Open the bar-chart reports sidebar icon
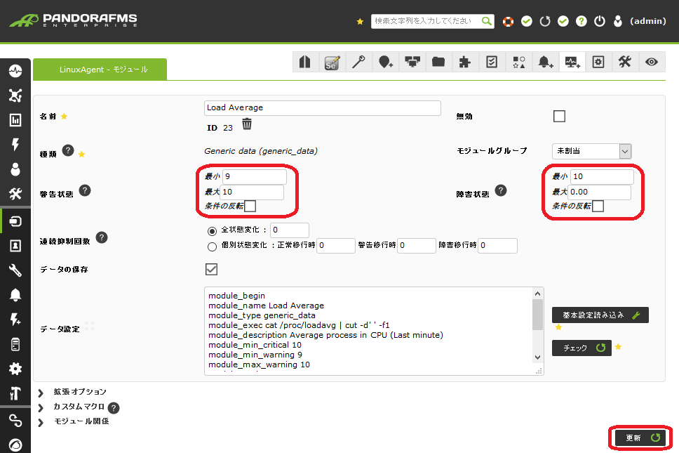Image resolution: width=679 pixels, height=453 pixels. [15, 120]
